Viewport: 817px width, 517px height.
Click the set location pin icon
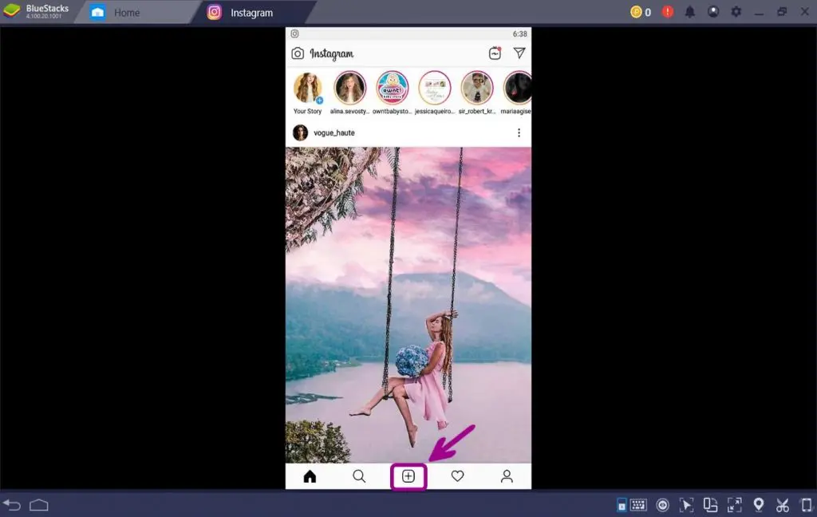click(759, 505)
